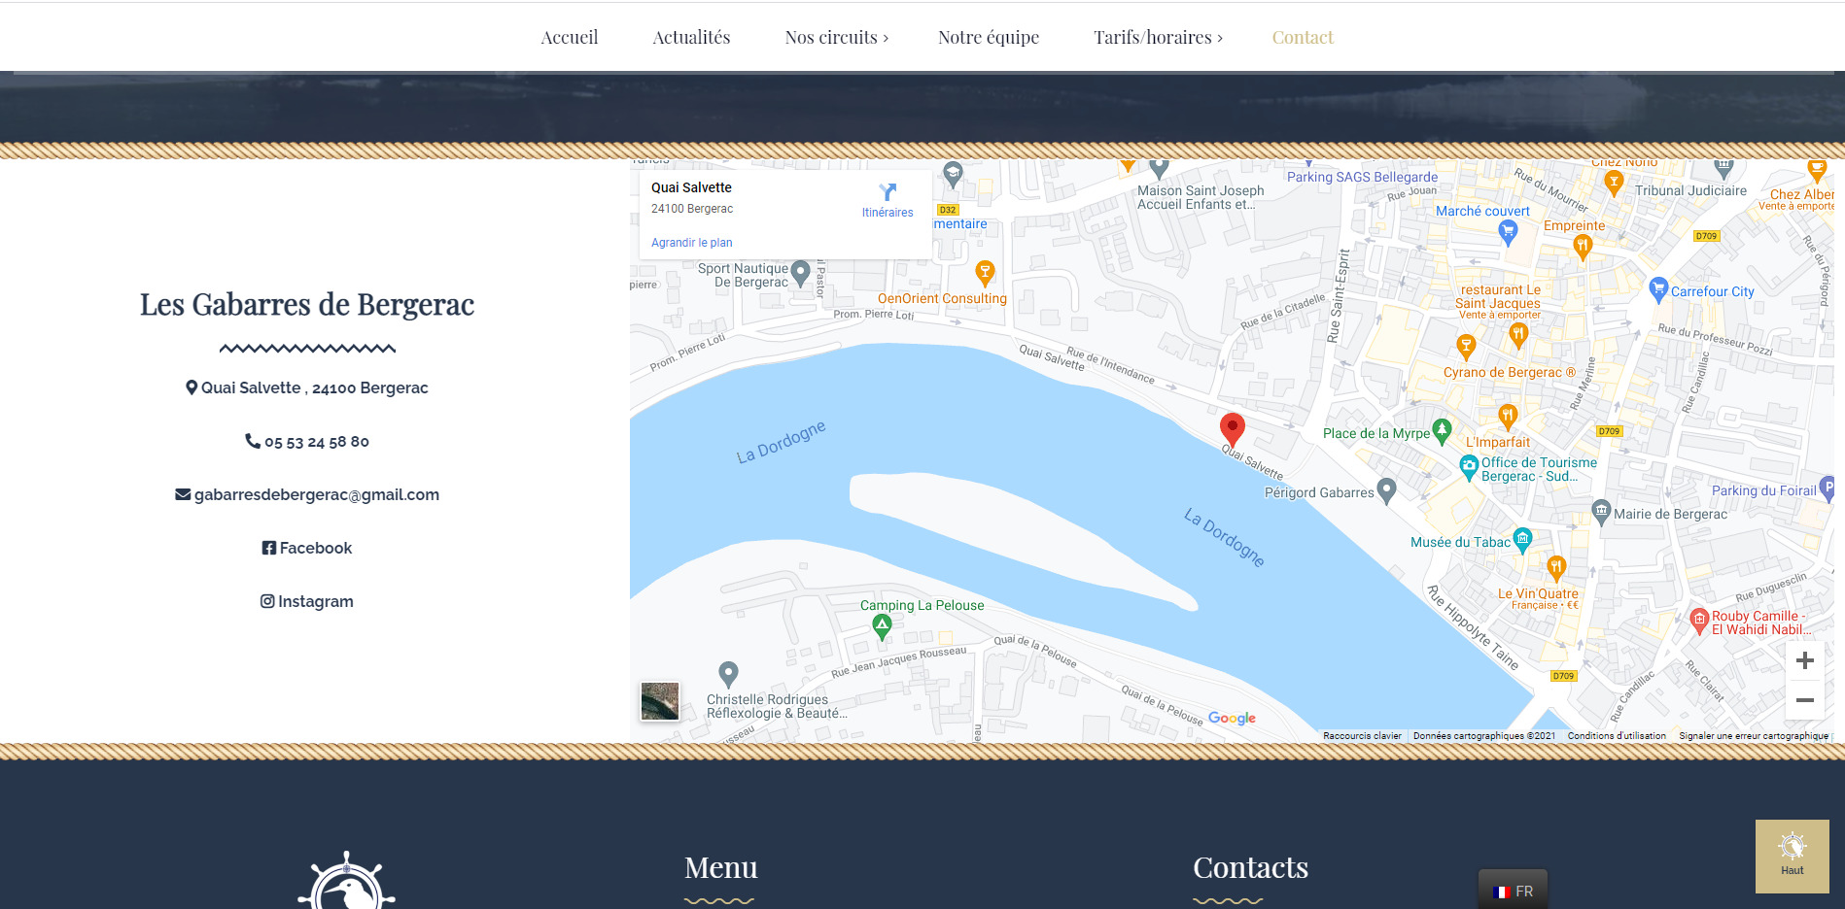Click Camping La Pelouse map marker
1845x909 pixels.
coord(882,626)
